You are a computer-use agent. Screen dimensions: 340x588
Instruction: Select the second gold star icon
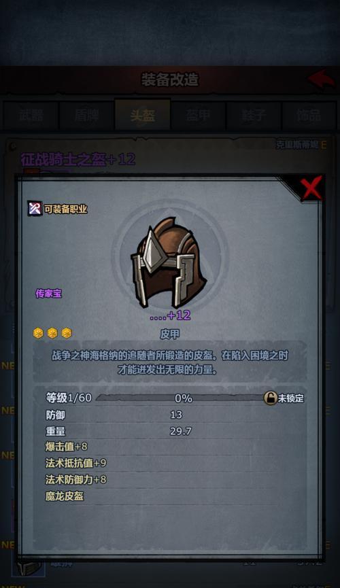click(x=52, y=333)
